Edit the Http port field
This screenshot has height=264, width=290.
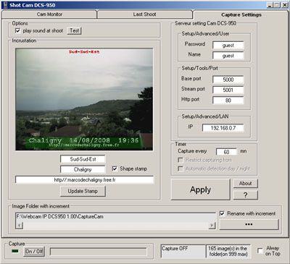pos(228,101)
